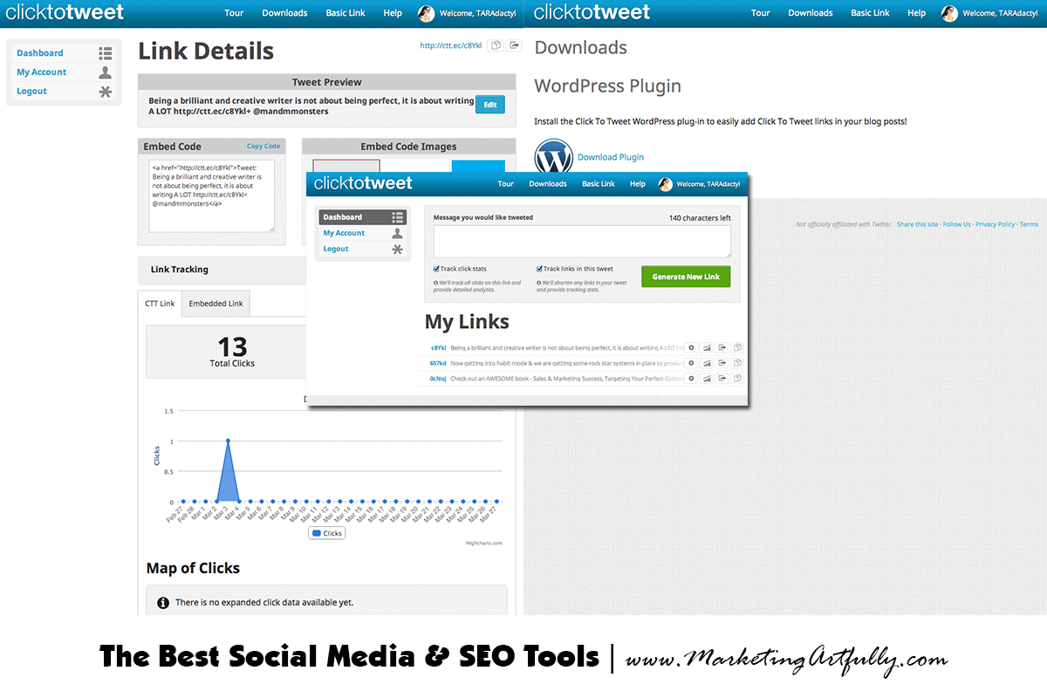
Task: Click Share this site in the Downloads footer
Action: [917, 224]
